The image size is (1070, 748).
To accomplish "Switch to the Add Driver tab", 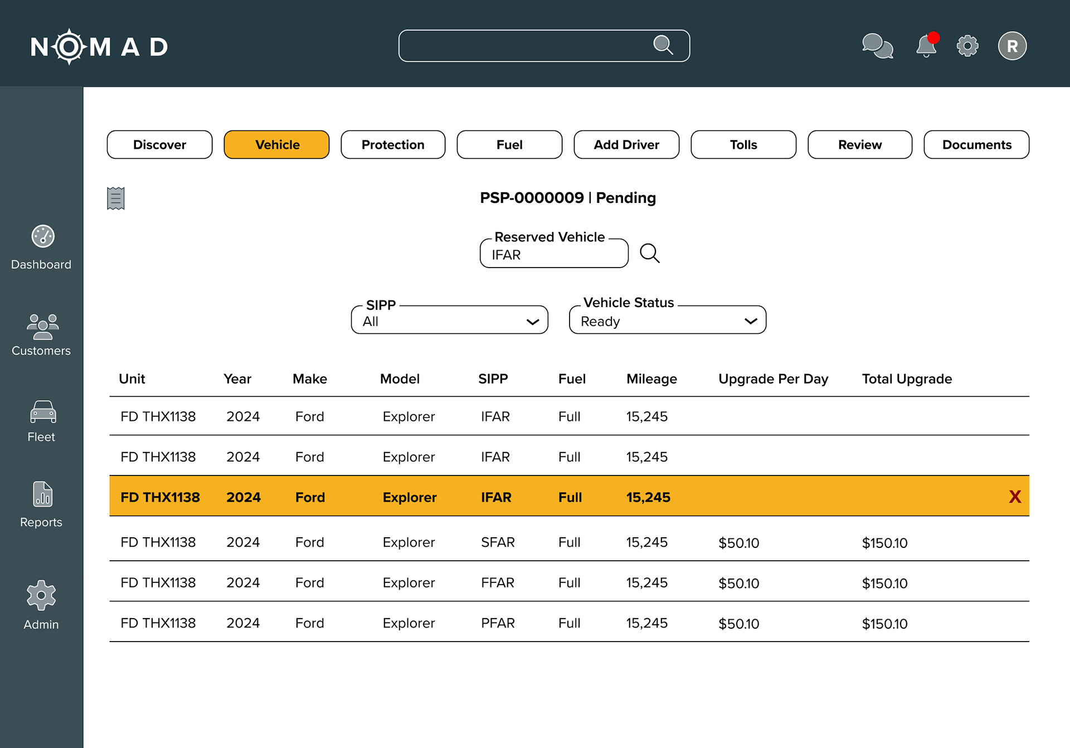I will click(626, 145).
